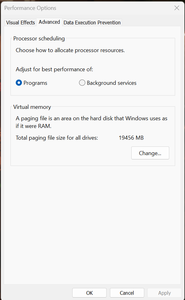The height and width of the screenshot is (300, 185).
Task: Select the Advanced tab
Action: (49, 22)
